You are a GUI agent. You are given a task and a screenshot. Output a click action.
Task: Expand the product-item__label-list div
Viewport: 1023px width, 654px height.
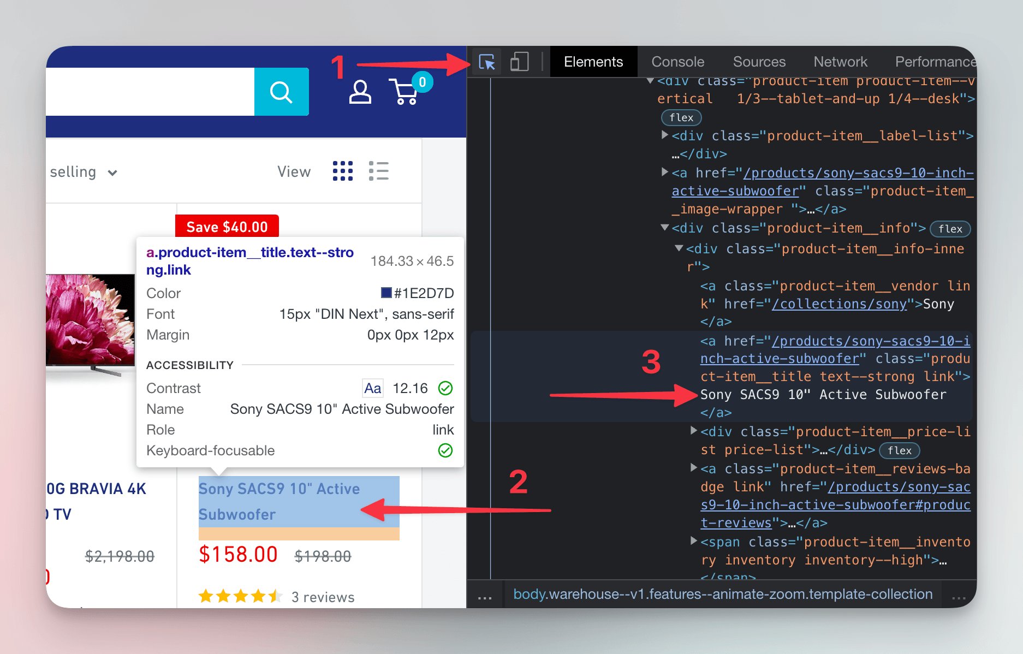pyautogui.click(x=665, y=135)
